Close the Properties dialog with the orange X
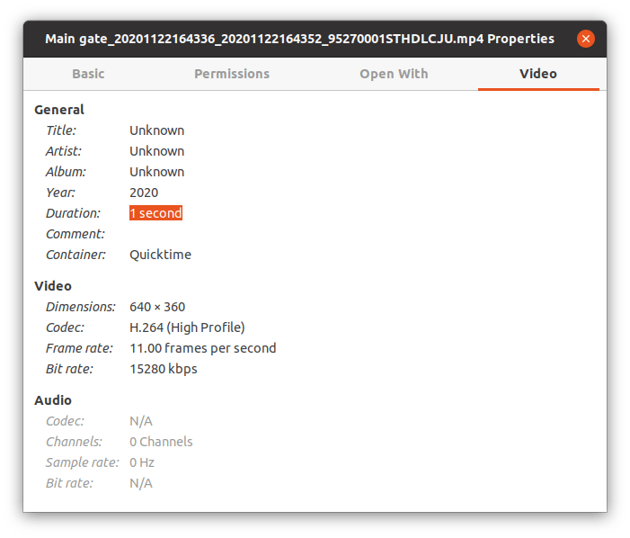Image resolution: width=630 pixels, height=538 pixels. (x=585, y=39)
